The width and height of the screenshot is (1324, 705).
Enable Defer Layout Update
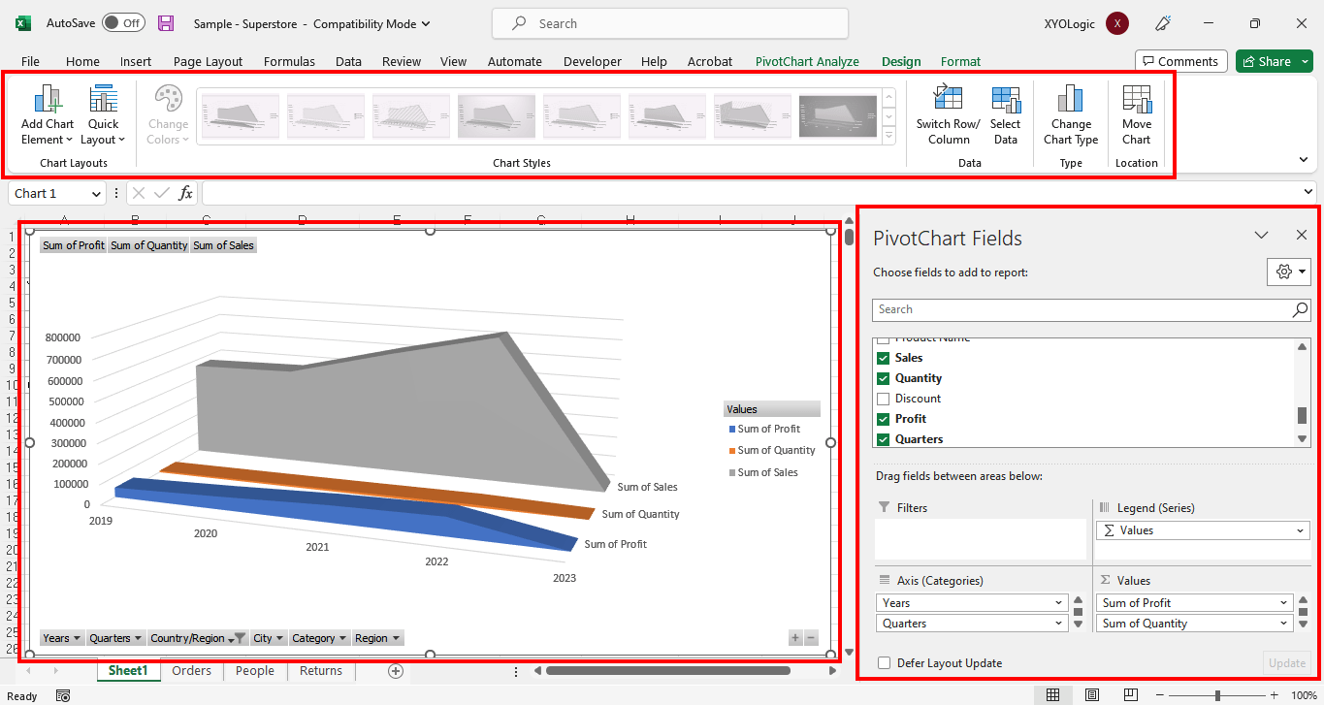click(883, 662)
